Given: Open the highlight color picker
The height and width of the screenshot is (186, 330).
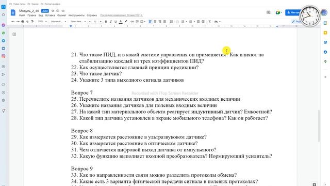Looking at the screenshot, I should point(126,22).
